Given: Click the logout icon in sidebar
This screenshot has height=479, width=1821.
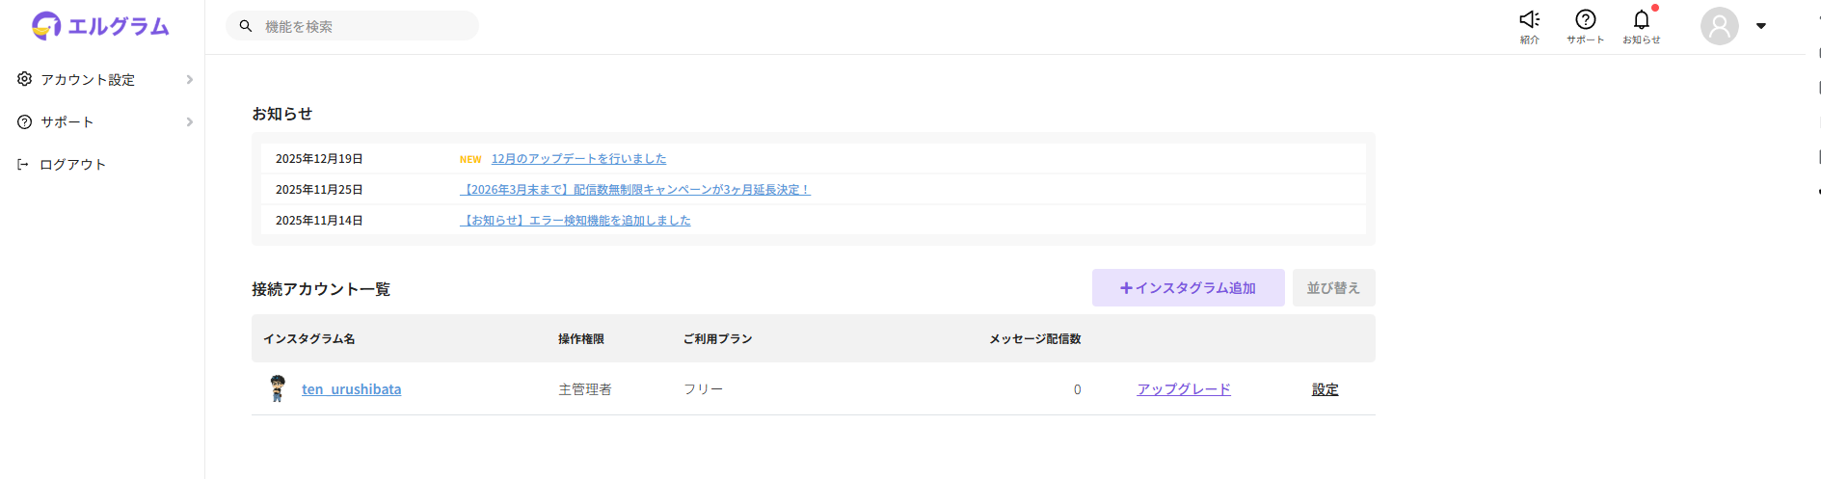Looking at the screenshot, I should coord(23,165).
